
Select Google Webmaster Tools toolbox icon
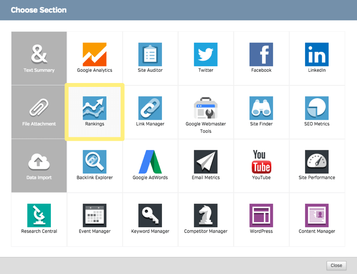point(205,108)
